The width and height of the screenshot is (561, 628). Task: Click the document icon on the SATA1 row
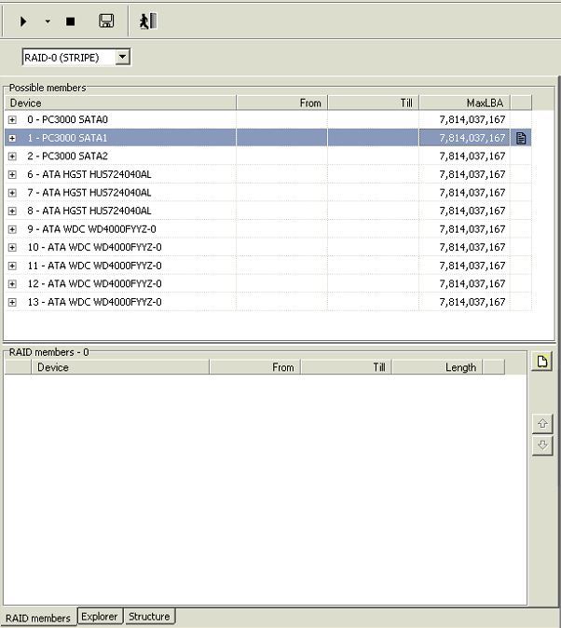[521, 138]
